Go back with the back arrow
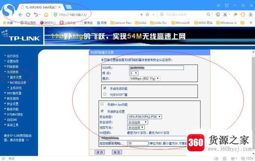The width and height of the screenshot is (255, 161). click(x=21, y=15)
